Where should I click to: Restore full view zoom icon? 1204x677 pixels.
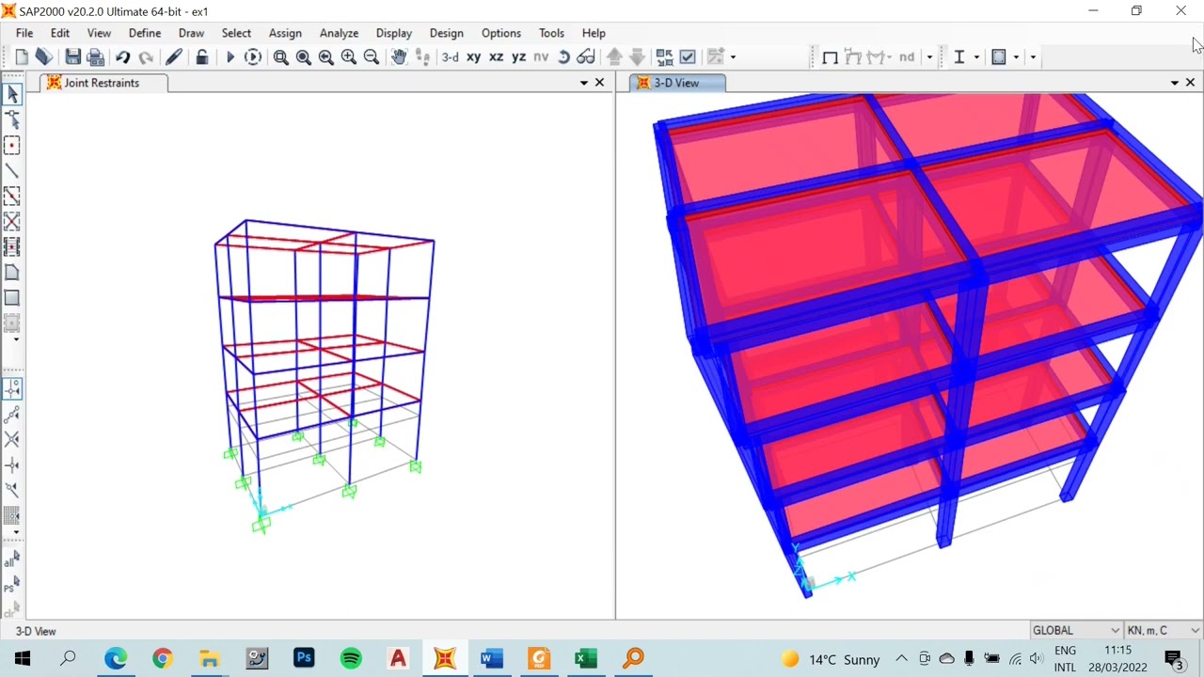coord(303,57)
